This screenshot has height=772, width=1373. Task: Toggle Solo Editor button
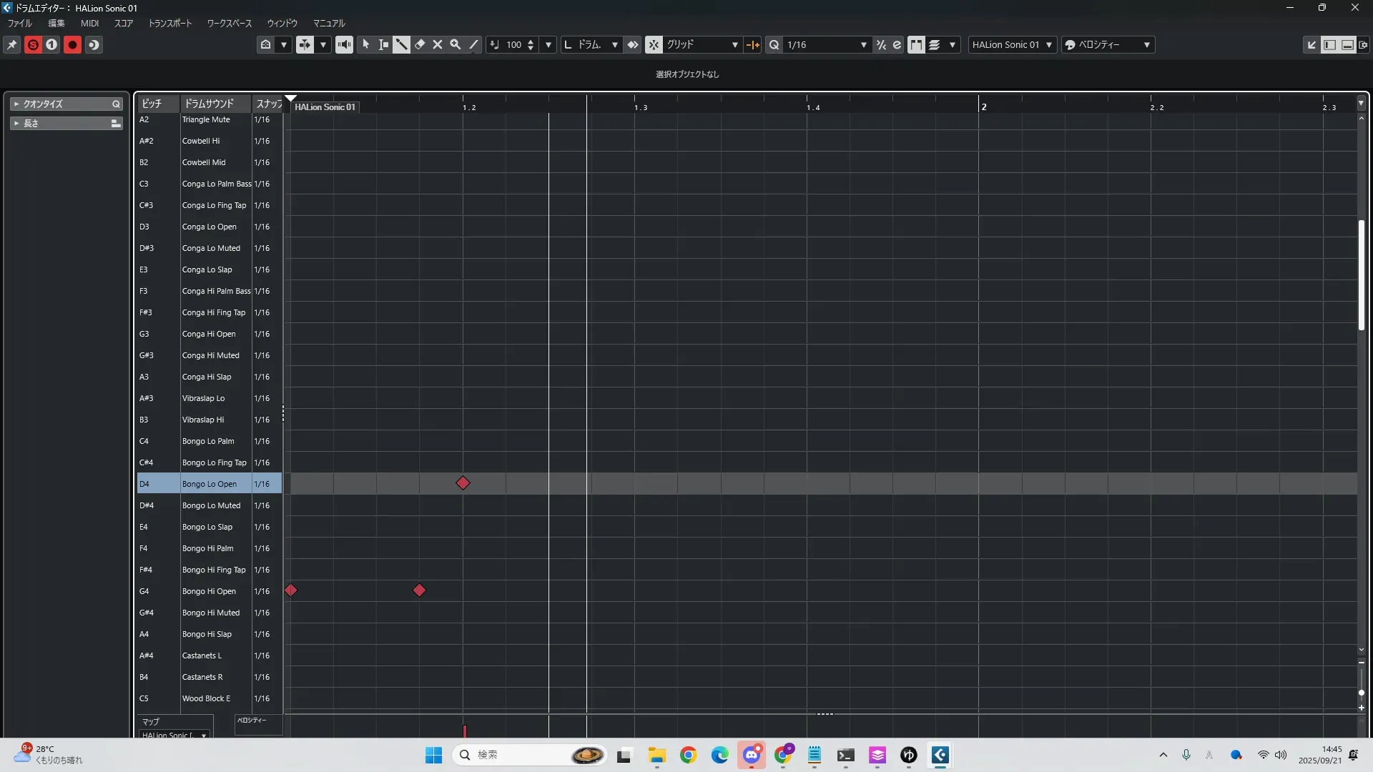(x=33, y=44)
